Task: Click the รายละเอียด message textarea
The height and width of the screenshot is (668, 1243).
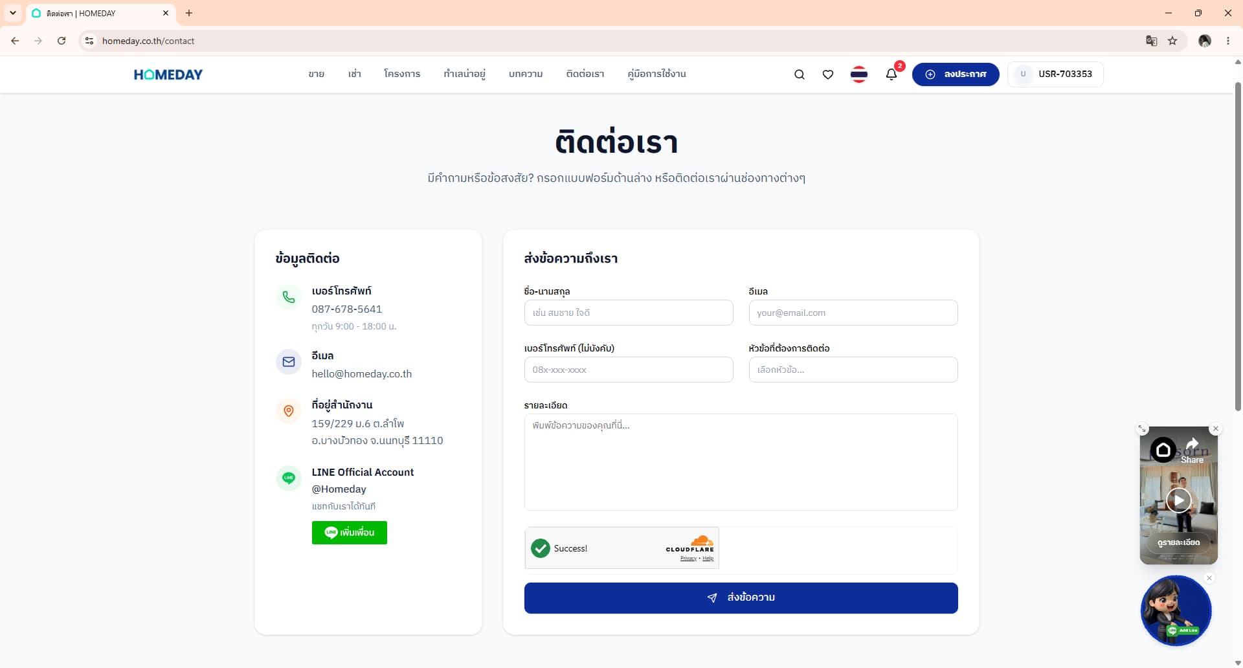Action: tap(741, 462)
